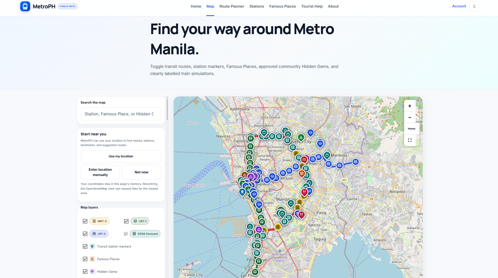The height and width of the screenshot is (278, 498).
Task: Click the pin icon beside Transit station markers
Action: (x=92, y=246)
